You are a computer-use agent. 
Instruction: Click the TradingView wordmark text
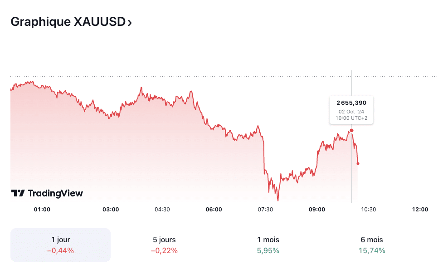point(55,193)
